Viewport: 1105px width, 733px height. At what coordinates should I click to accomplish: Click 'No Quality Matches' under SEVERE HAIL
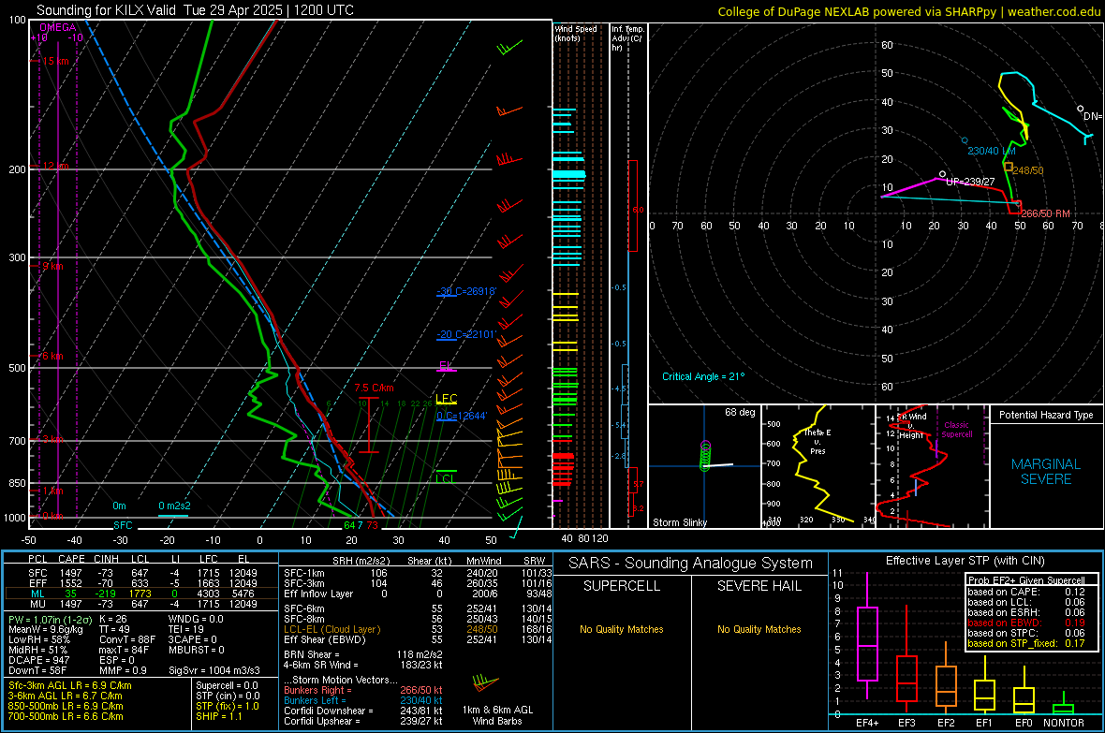point(759,629)
